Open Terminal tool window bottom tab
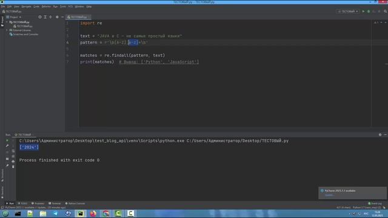Viewport: 388px width, 218px height. coord(55,203)
